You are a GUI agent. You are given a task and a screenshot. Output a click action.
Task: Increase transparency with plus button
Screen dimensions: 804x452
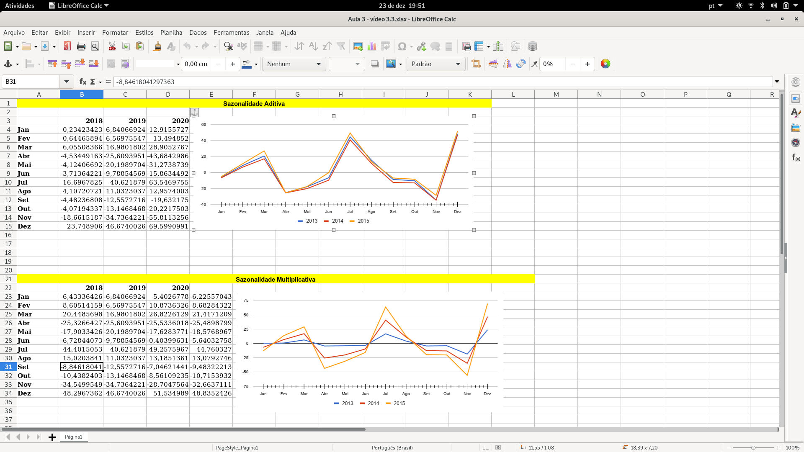(x=588, y=64)
